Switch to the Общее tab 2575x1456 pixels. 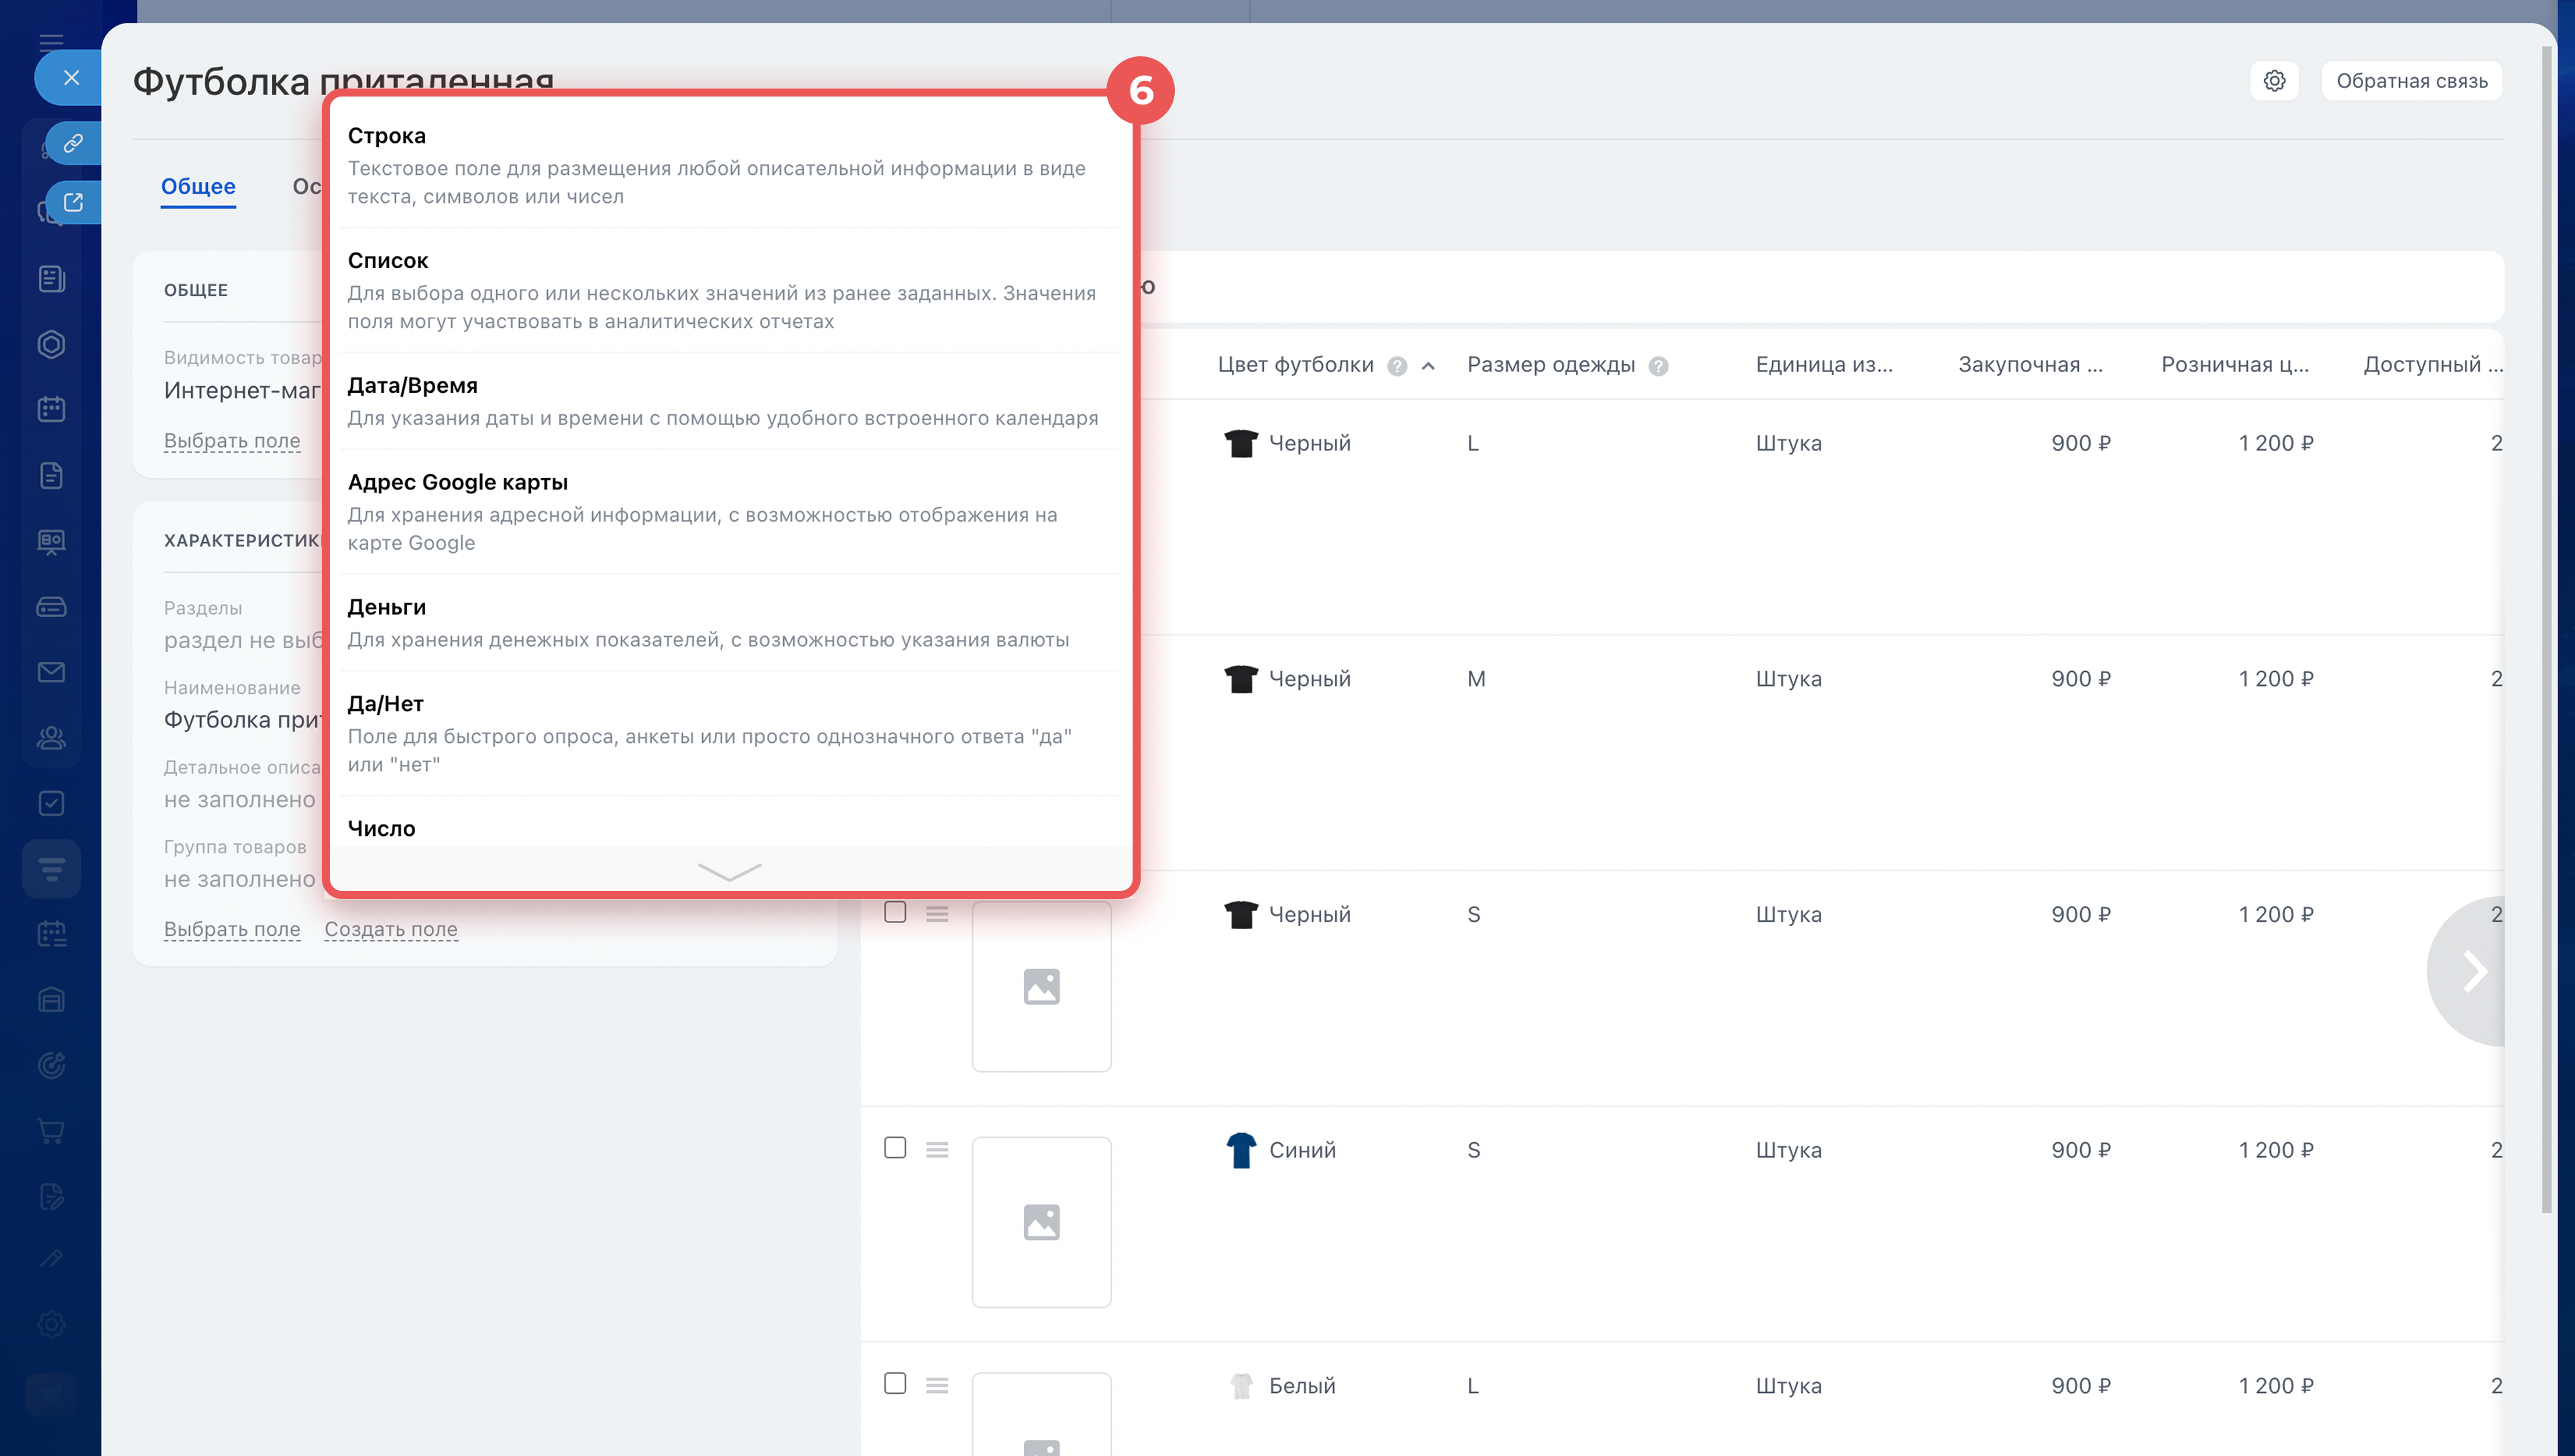(x=198, y=186)
